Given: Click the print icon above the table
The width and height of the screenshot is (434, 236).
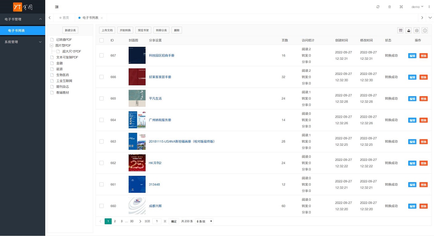Looking at the screenshot, I should (x=417, y=30).
